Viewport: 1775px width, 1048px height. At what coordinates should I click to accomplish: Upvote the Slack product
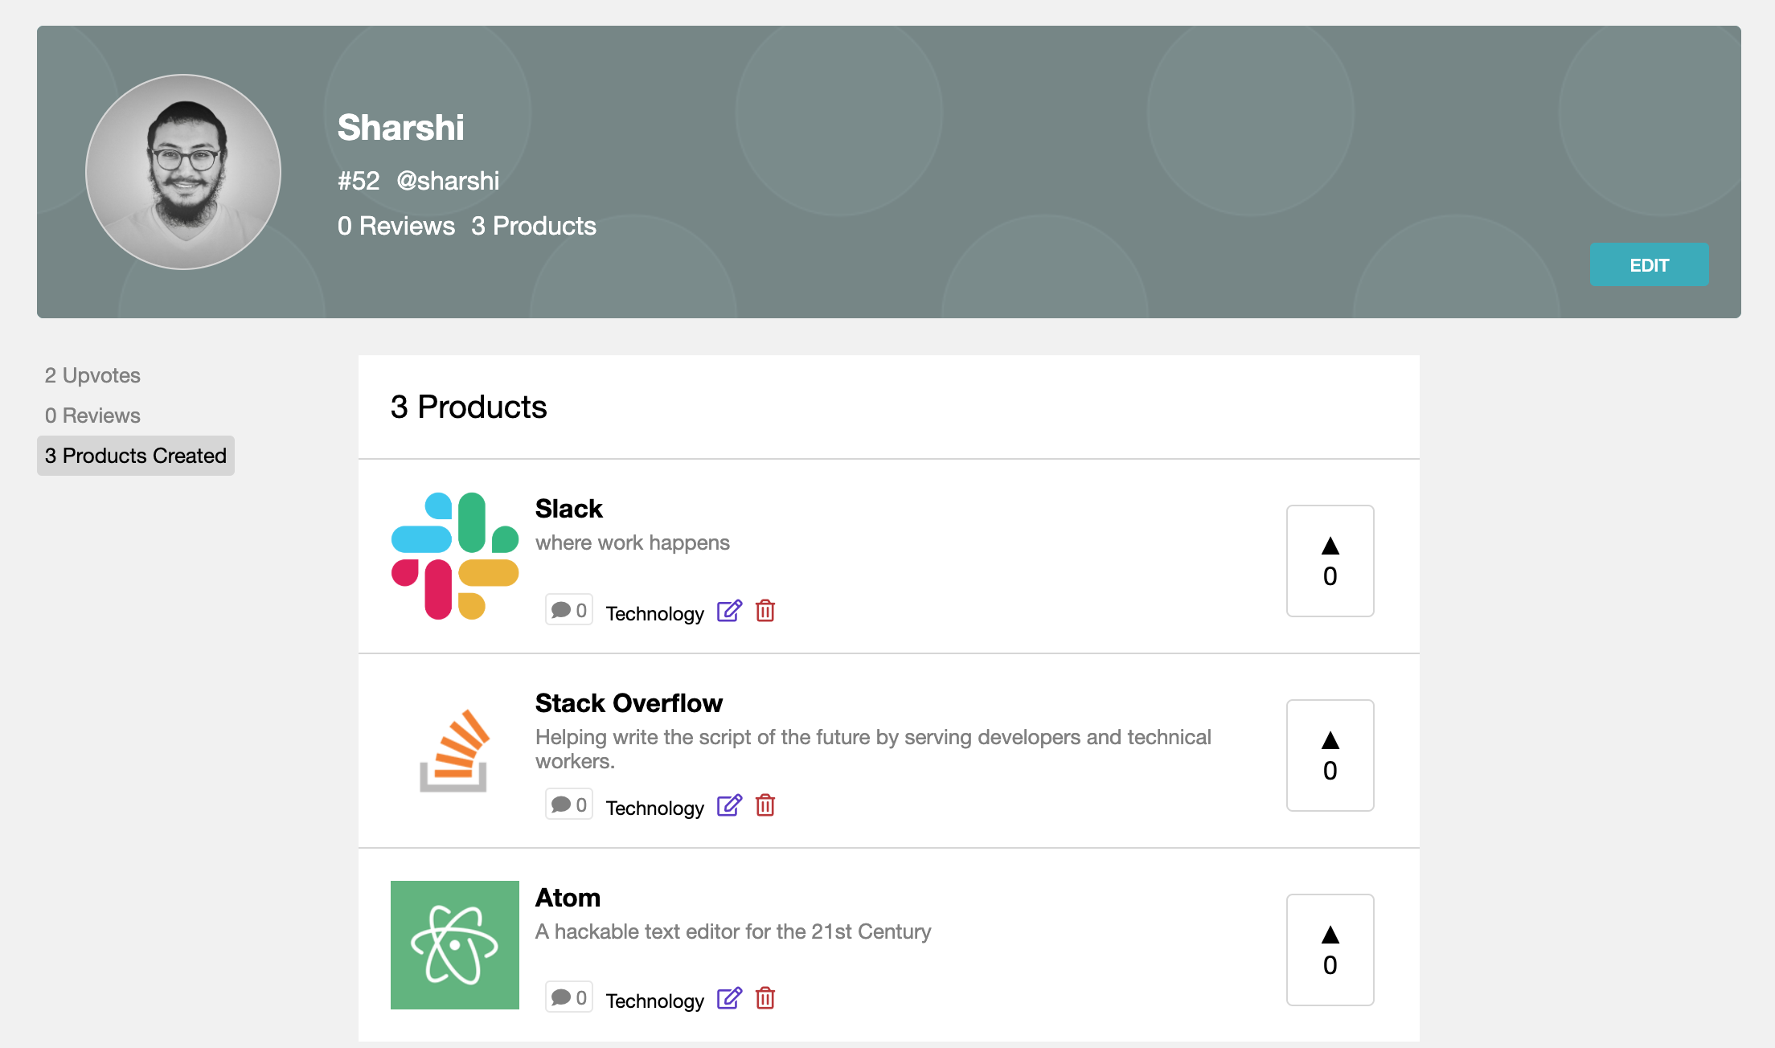[x=1330, y=561]
